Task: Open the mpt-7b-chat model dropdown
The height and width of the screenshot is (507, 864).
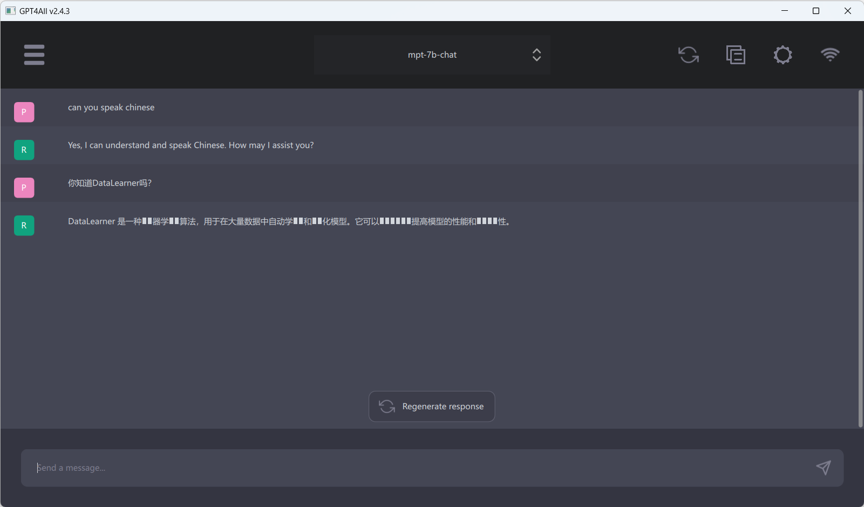Action: point(432,55)
